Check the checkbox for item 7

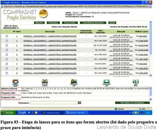pyautogui.click(x=7, y=64)
